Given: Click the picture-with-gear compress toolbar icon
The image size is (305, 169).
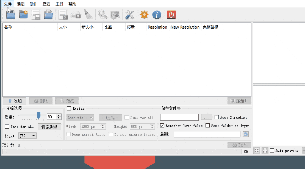Looking at the screenshot, I should [x=115, y=15].
